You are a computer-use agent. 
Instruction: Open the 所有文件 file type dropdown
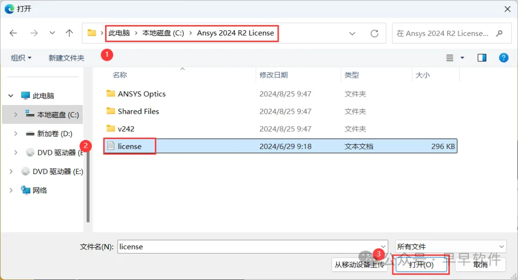click(450, 246)
